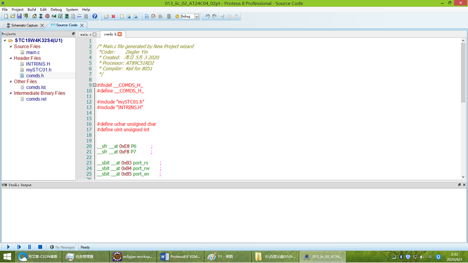Open the blue Help question mark icon
Image resolution: width=468 pixels, height=263 pixels.
pos(95,17)
